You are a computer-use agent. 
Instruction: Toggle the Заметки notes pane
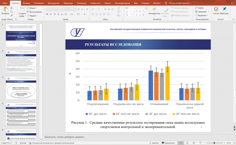click(x=154, y=143)
